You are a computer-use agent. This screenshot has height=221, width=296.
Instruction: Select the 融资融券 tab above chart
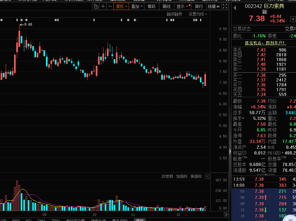[174, 14]
